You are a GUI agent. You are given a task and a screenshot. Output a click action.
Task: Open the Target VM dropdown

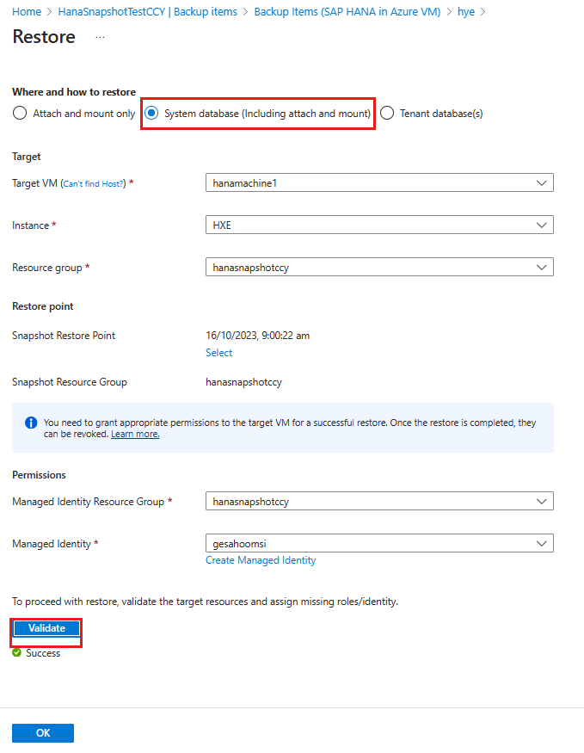pyautogui.click(x=378, y=182)
